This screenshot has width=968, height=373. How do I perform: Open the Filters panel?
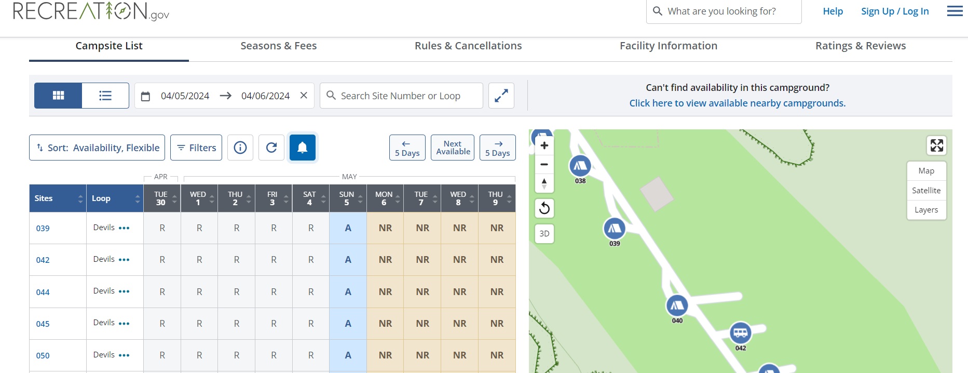click(x=196, y=148)
